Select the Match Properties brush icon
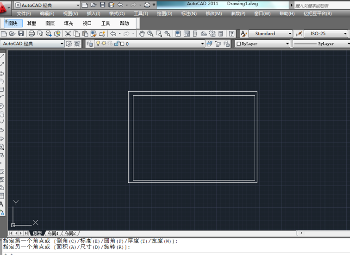The height and width of the screenshot is (255, 350). 94,34
